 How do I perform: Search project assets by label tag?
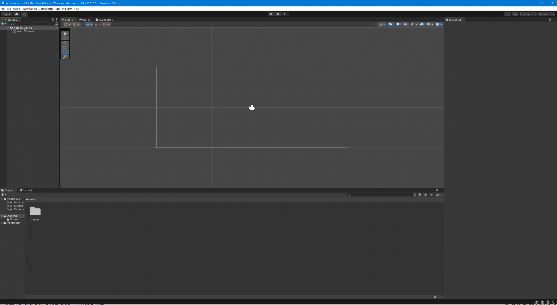point(426,195)
